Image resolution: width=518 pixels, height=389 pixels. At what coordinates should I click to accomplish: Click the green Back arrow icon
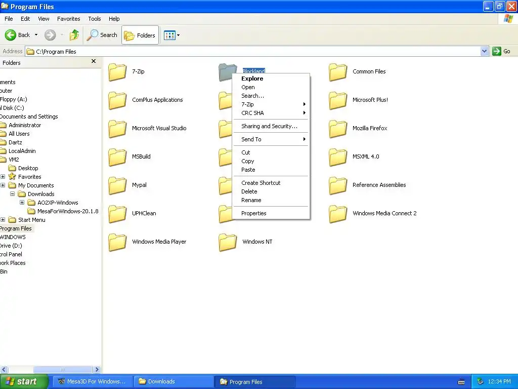pos(10,35)
